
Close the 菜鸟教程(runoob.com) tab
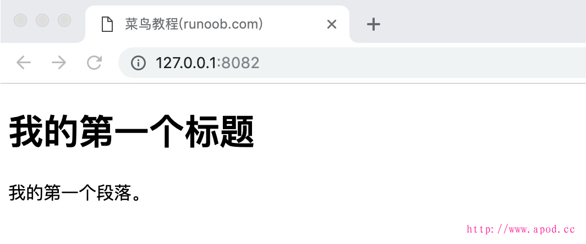(331, 25)
